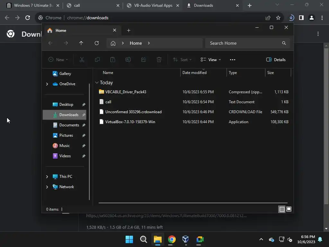Image resolution: width=329 pixels, height=247 pixels.
Task: Click chevron after Home in address bar
Action: point(149,43)
